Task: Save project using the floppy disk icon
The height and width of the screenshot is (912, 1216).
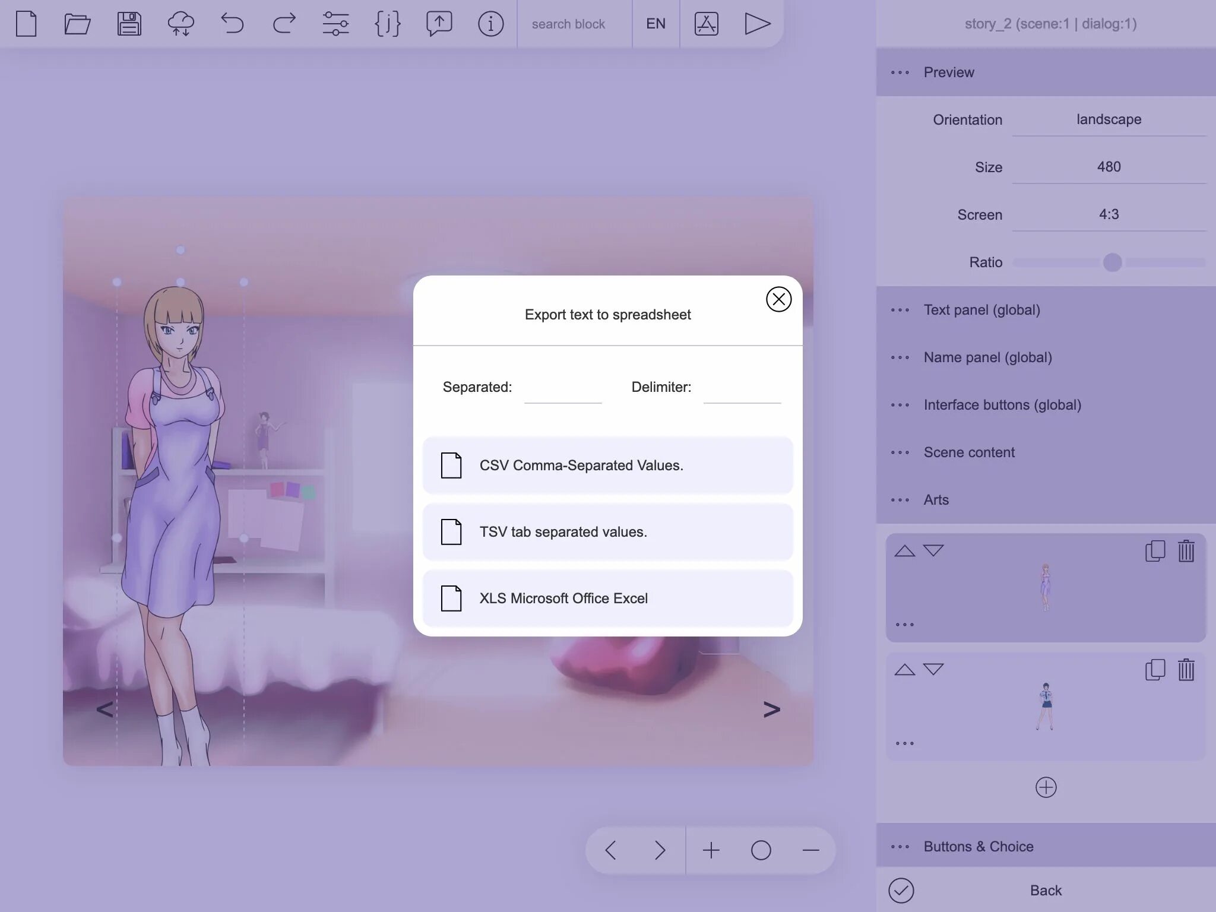Action: 129,24
